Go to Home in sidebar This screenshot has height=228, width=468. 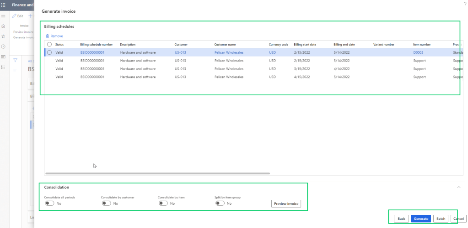click(4, 26)
